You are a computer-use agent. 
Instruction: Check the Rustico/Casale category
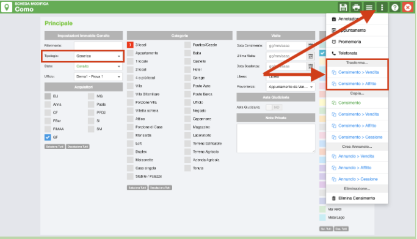tap(188, 45)
